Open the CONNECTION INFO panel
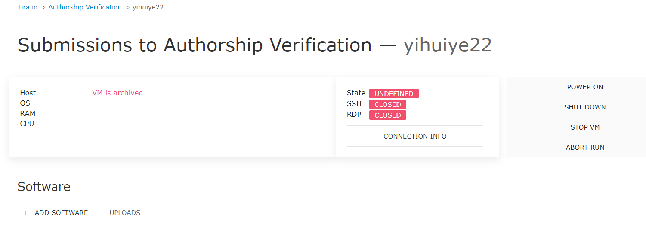 (415, 136)
